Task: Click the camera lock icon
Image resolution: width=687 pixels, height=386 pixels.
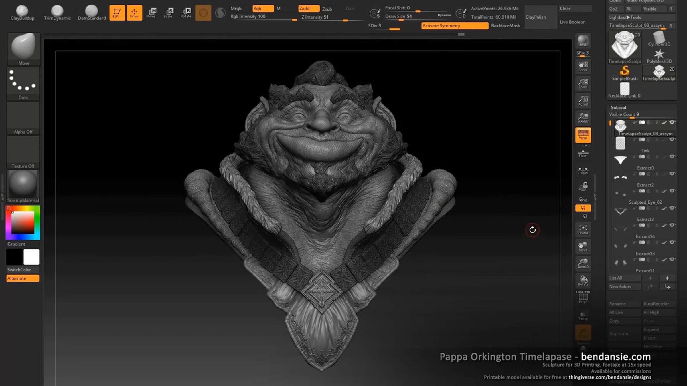Action: 583,187
